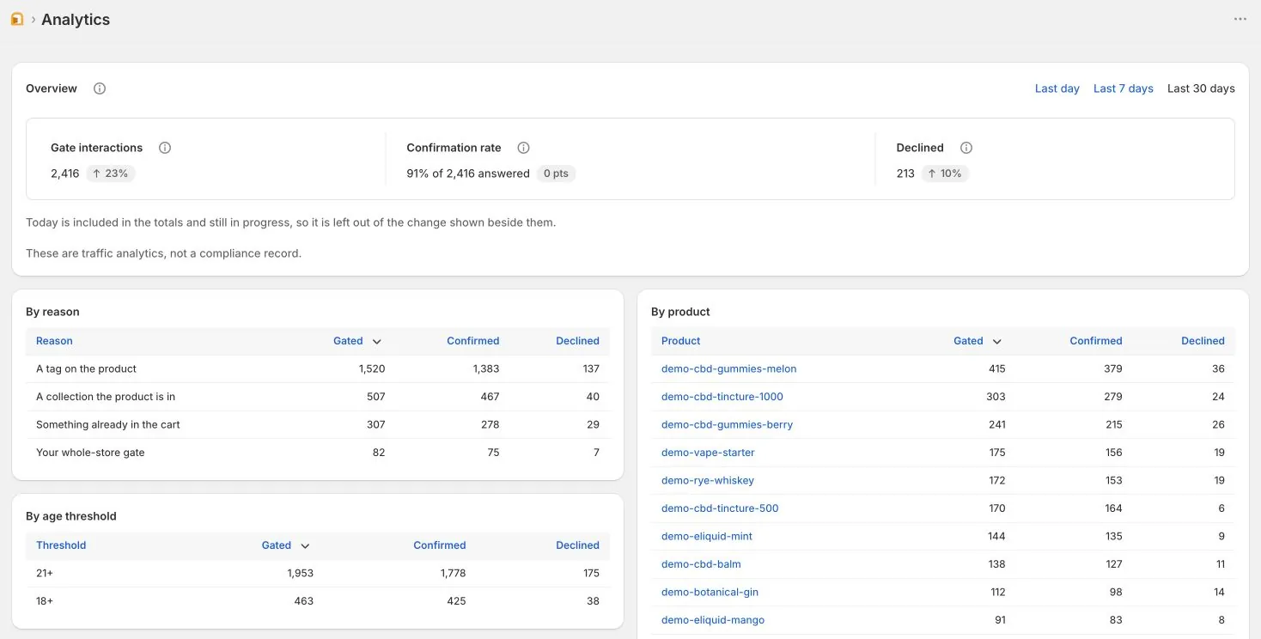The height and width of the screenshot is (639, 1261).
Task: Switch range to Last day
Action: click(1057, 88)
